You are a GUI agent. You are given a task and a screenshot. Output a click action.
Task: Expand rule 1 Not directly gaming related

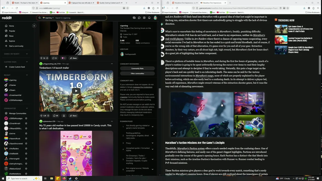pos(152,127)
